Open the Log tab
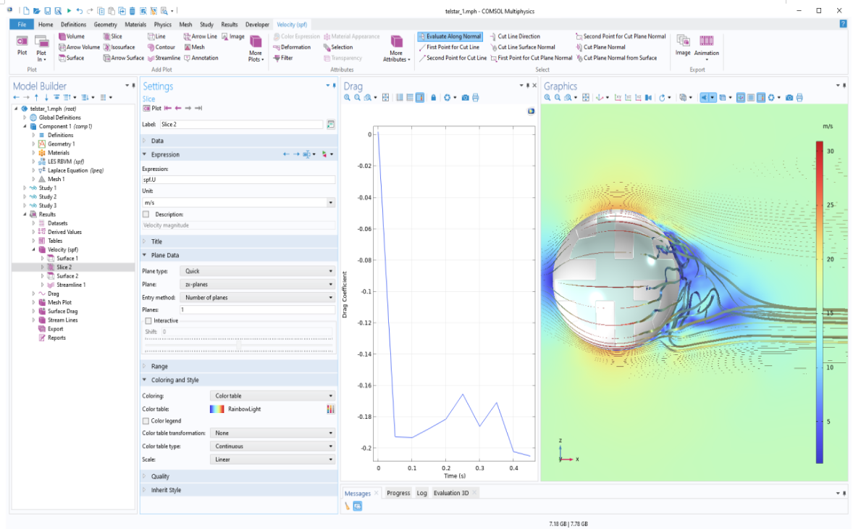861x529 pixels. click(x=421, y=493)
